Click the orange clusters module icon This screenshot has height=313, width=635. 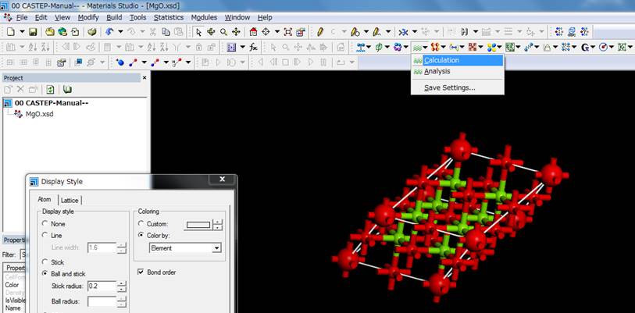point(435,48)
